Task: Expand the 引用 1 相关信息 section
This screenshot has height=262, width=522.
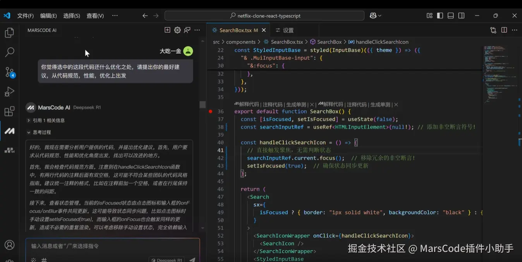Action: coord(46,121)
